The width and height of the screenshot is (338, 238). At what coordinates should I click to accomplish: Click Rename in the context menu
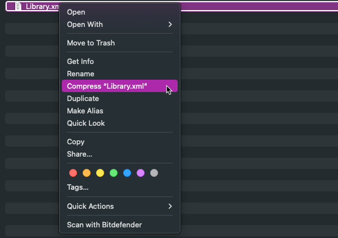[80, 74]
